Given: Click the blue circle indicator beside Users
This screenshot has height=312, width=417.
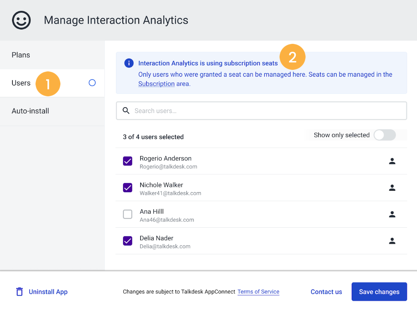Looking at the screenshot, I should pos(92,83).
